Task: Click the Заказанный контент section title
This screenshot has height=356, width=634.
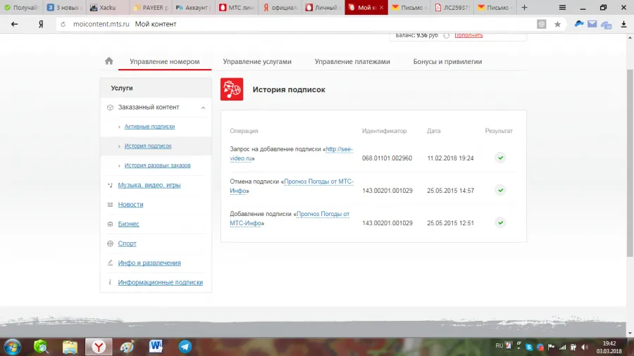Action: [149, 108]
